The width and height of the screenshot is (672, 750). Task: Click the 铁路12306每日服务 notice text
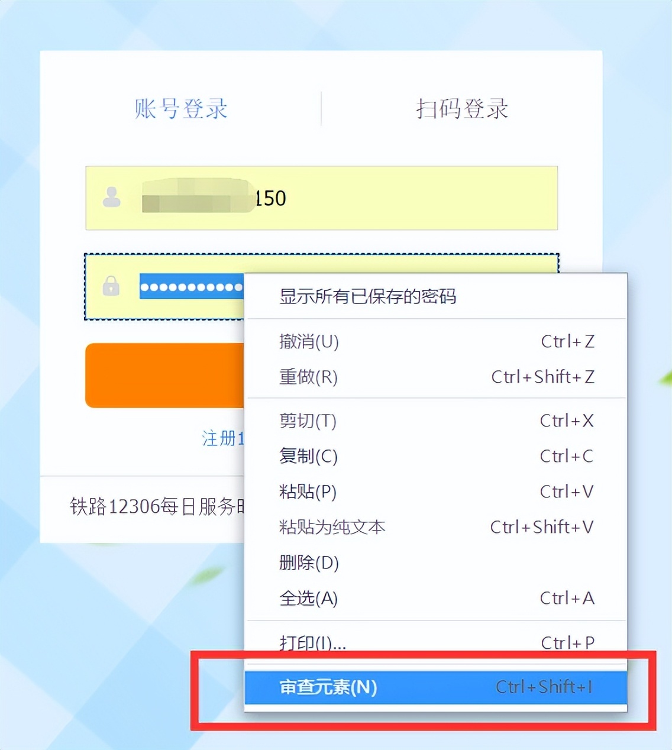click(x=157, y=506)
